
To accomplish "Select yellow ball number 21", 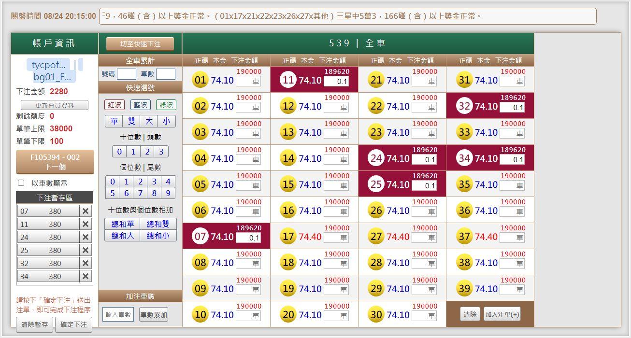I will (x=376, y=80).
